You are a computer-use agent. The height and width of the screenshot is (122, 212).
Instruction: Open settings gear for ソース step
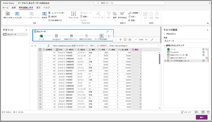(x=203, y=49)
